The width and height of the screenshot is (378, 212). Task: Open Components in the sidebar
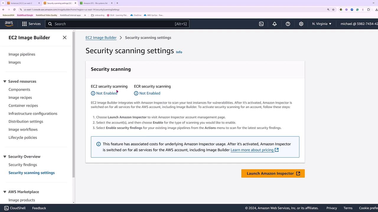tap(19, 90)
